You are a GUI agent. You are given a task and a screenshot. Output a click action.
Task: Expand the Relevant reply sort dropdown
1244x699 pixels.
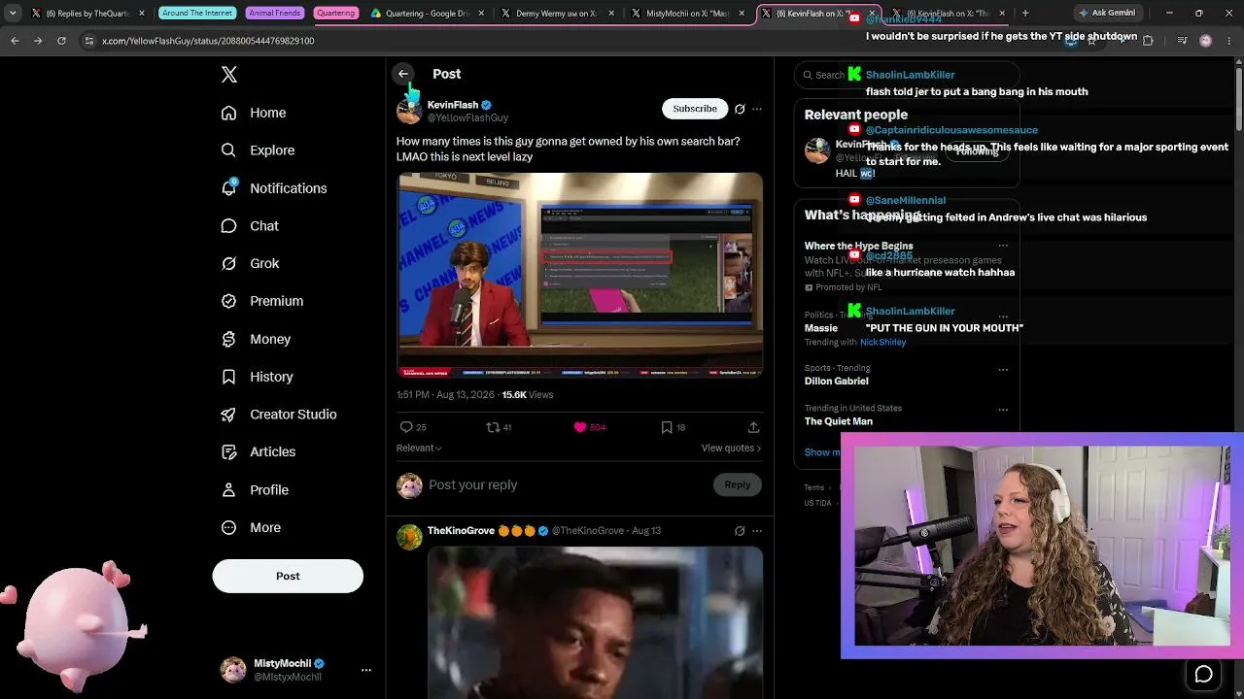(x=419, y=448)
